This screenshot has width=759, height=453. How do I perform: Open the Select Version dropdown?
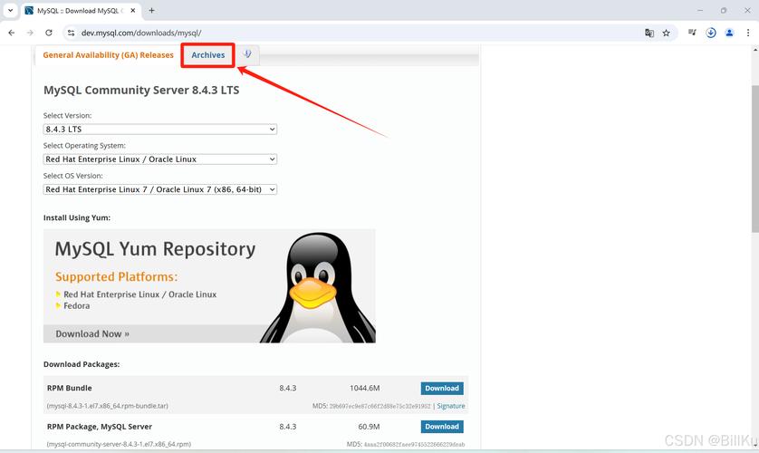[160, 130]
